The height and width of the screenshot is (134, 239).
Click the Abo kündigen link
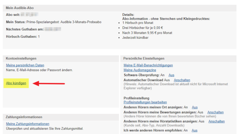(x=16, y=83)
